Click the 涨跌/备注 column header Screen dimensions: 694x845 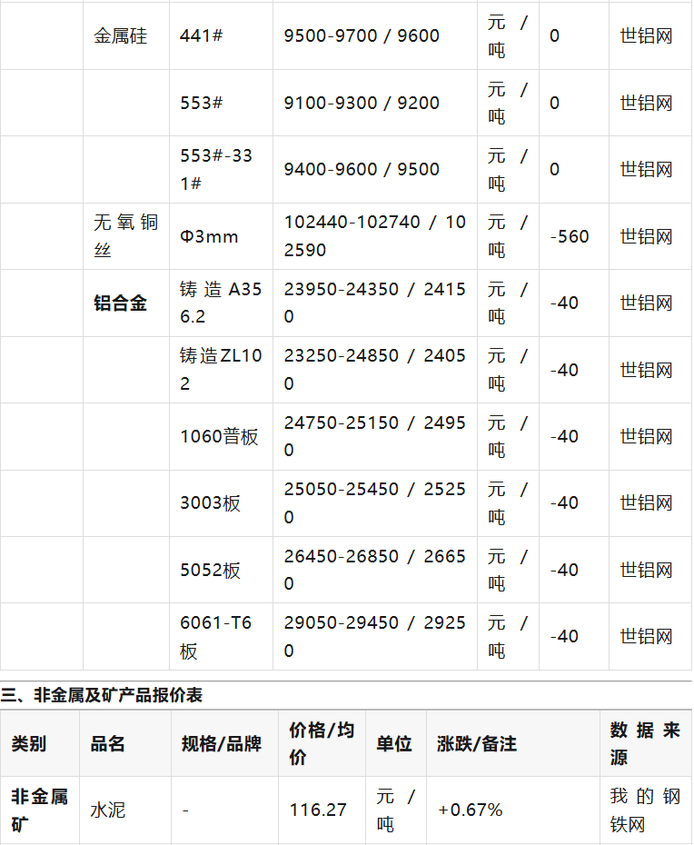coord(477,744)
